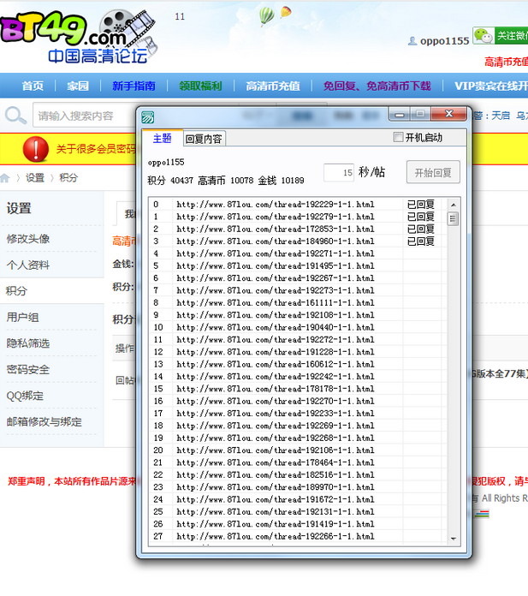Switch to the 回复内容 tab
528x596 pixels.
tap(204, 139)
